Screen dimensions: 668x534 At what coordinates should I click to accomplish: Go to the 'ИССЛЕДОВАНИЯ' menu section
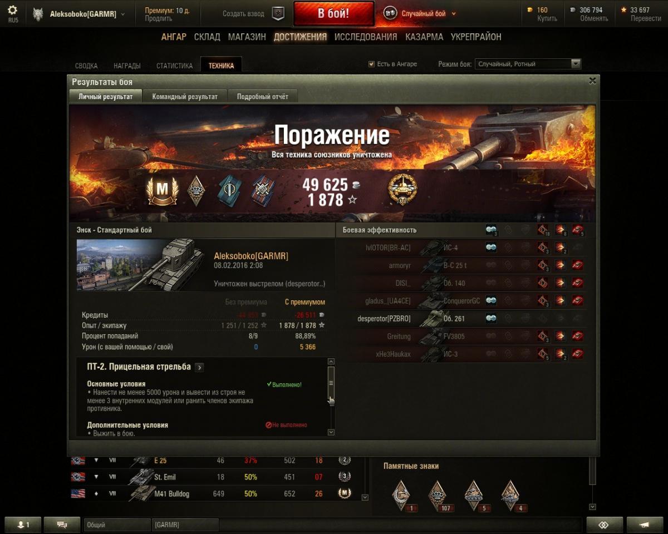366,37
